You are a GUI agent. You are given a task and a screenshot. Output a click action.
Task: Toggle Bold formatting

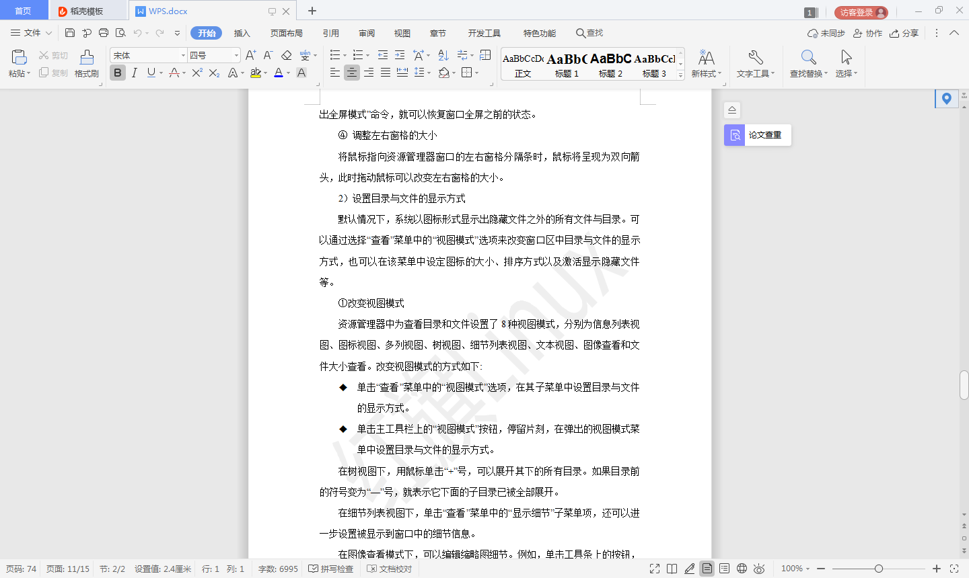click(x=118, y=73)
